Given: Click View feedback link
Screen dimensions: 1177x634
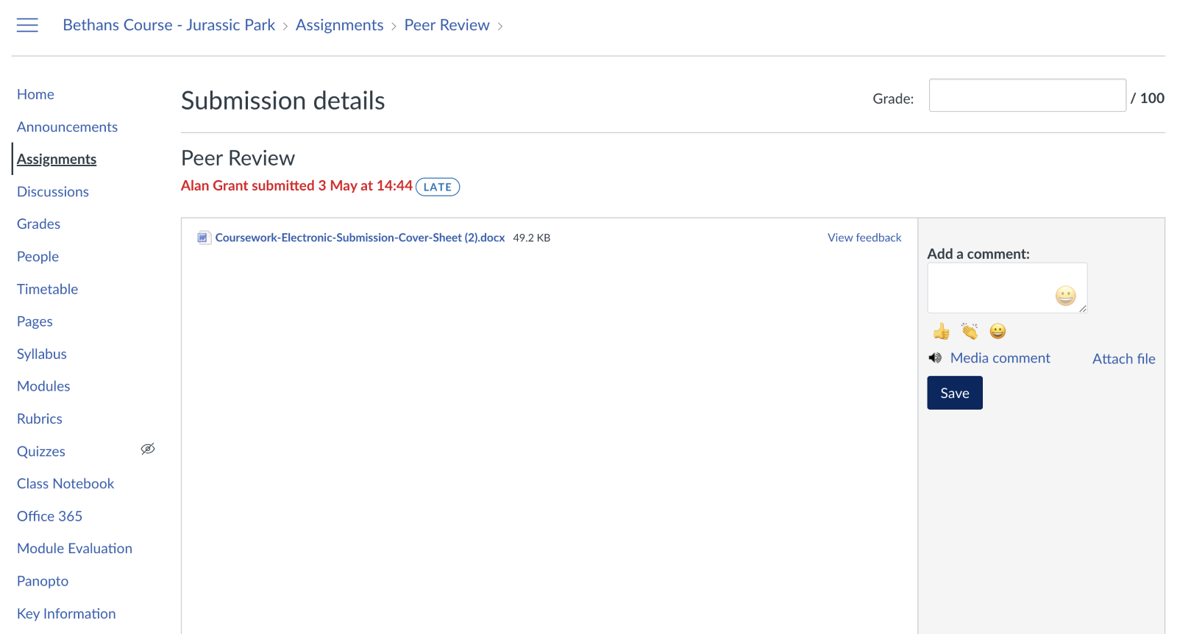Looking at the screenshot, I should [864, 238].
